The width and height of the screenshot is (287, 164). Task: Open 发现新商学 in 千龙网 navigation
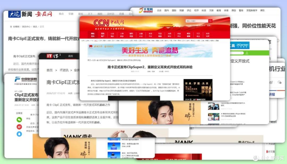point(252,10)
